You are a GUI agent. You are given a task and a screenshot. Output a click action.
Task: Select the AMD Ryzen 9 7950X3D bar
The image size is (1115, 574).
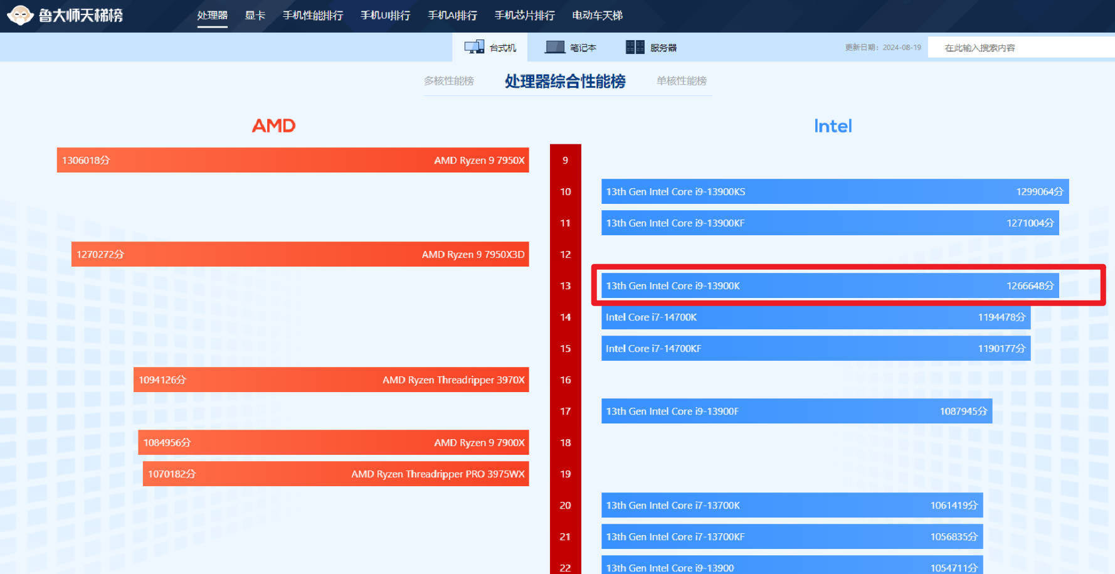(x=300, y=254)
